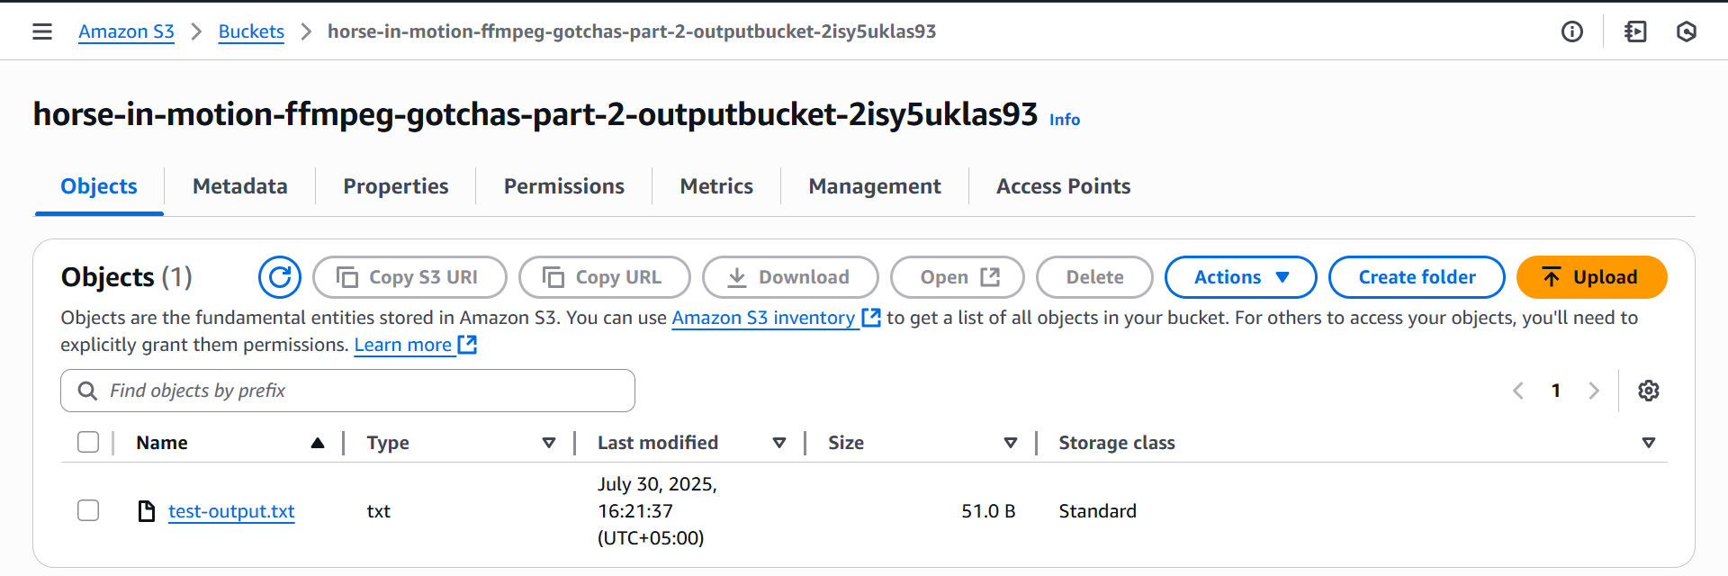Viewport: 1728px width, 576px height.
Task: Open table preferences gear icon
Action: coord(1649,391)
